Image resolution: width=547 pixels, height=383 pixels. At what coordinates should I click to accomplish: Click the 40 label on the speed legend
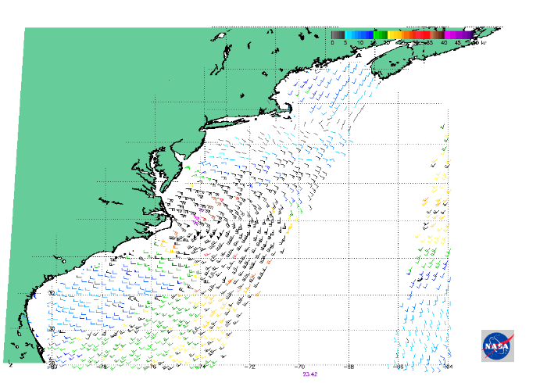point(444,43)
